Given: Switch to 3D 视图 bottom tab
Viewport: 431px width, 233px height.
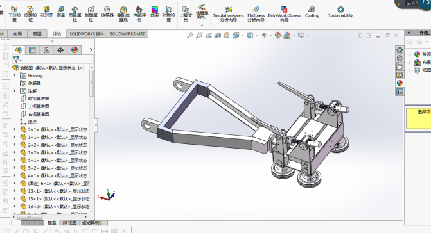Looking at the screenshot, I should (x=69, y=223).
